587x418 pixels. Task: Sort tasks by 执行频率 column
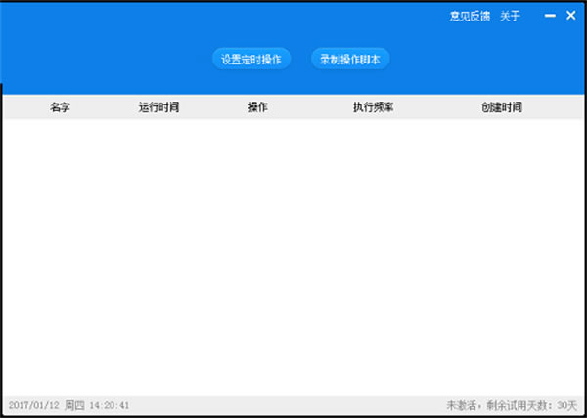[373, 107]
